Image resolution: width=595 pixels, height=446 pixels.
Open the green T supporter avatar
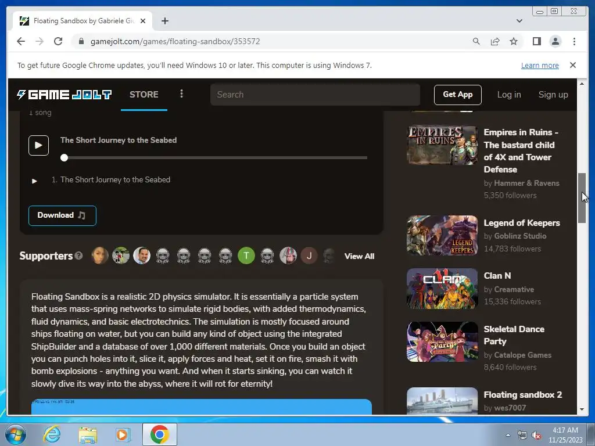(x=246, y=256)
